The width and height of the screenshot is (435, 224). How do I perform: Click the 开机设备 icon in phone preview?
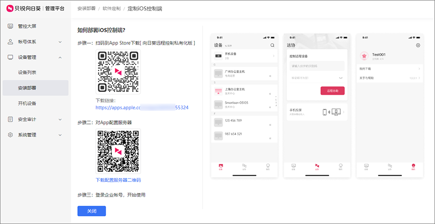tap(218, 56)
